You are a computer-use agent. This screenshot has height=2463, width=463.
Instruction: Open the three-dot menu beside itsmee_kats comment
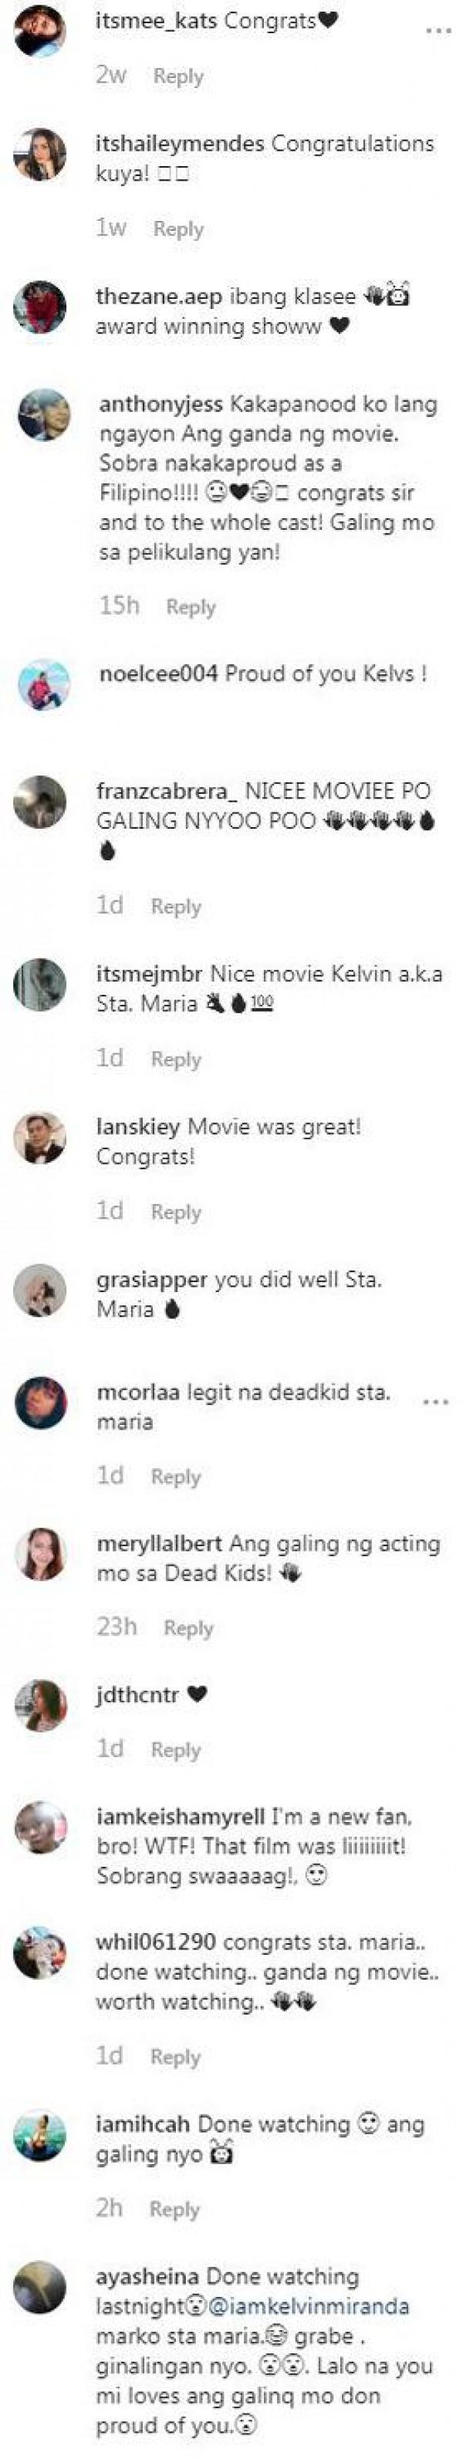click(438, 31)
